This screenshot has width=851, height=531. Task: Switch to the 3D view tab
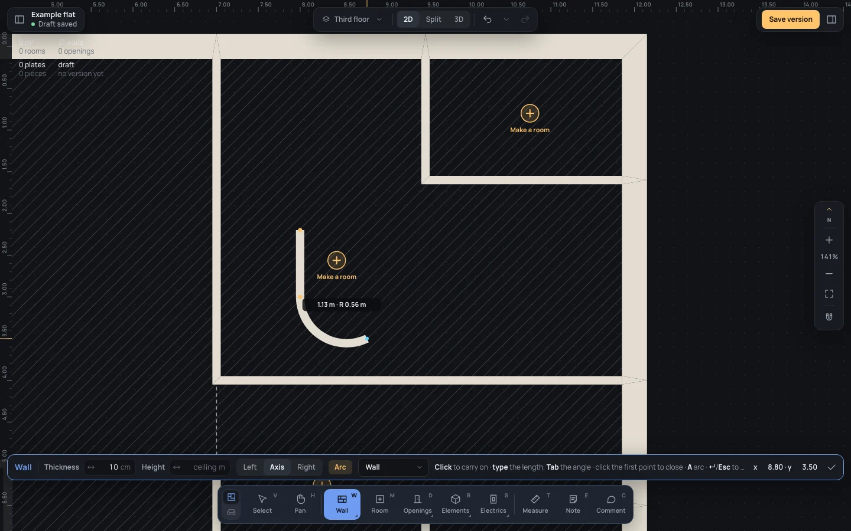459,19
